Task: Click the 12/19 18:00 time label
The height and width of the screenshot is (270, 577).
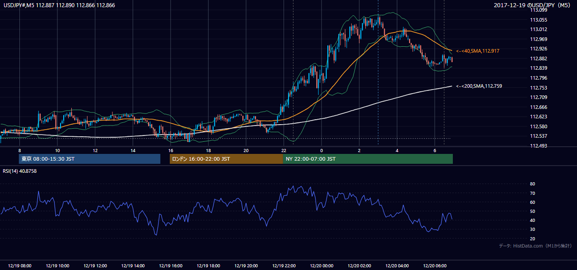Action: 208,266
